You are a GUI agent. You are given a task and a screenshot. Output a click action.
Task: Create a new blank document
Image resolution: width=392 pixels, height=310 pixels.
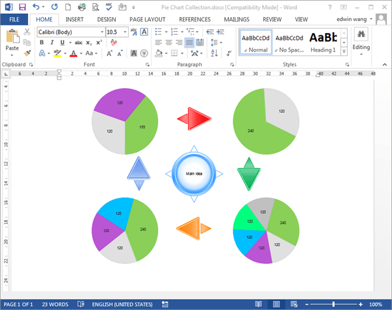[68, 7]
